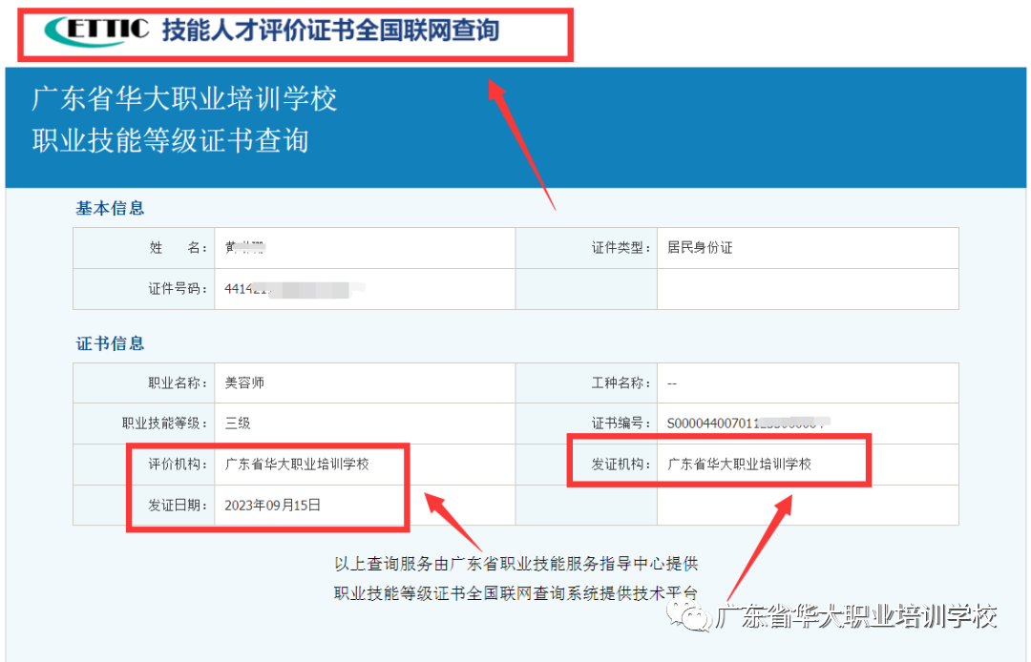Click footer line 以上查询服务由广东省职业技能服务指导中心提供
Viewport: 1031px width, 662px height.
(x=516, y=564)
